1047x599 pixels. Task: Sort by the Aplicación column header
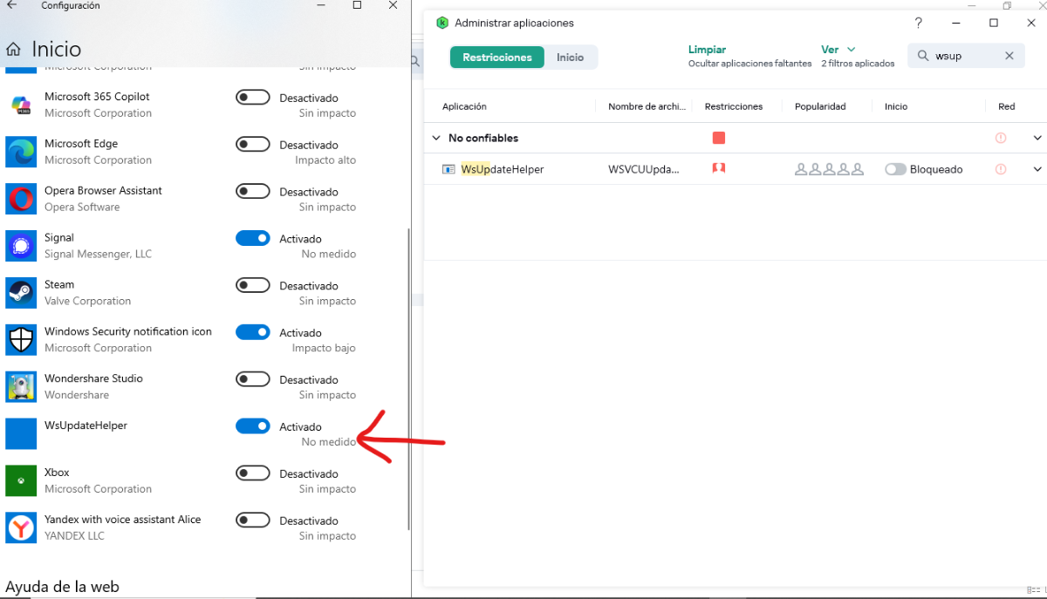[464, 106]
